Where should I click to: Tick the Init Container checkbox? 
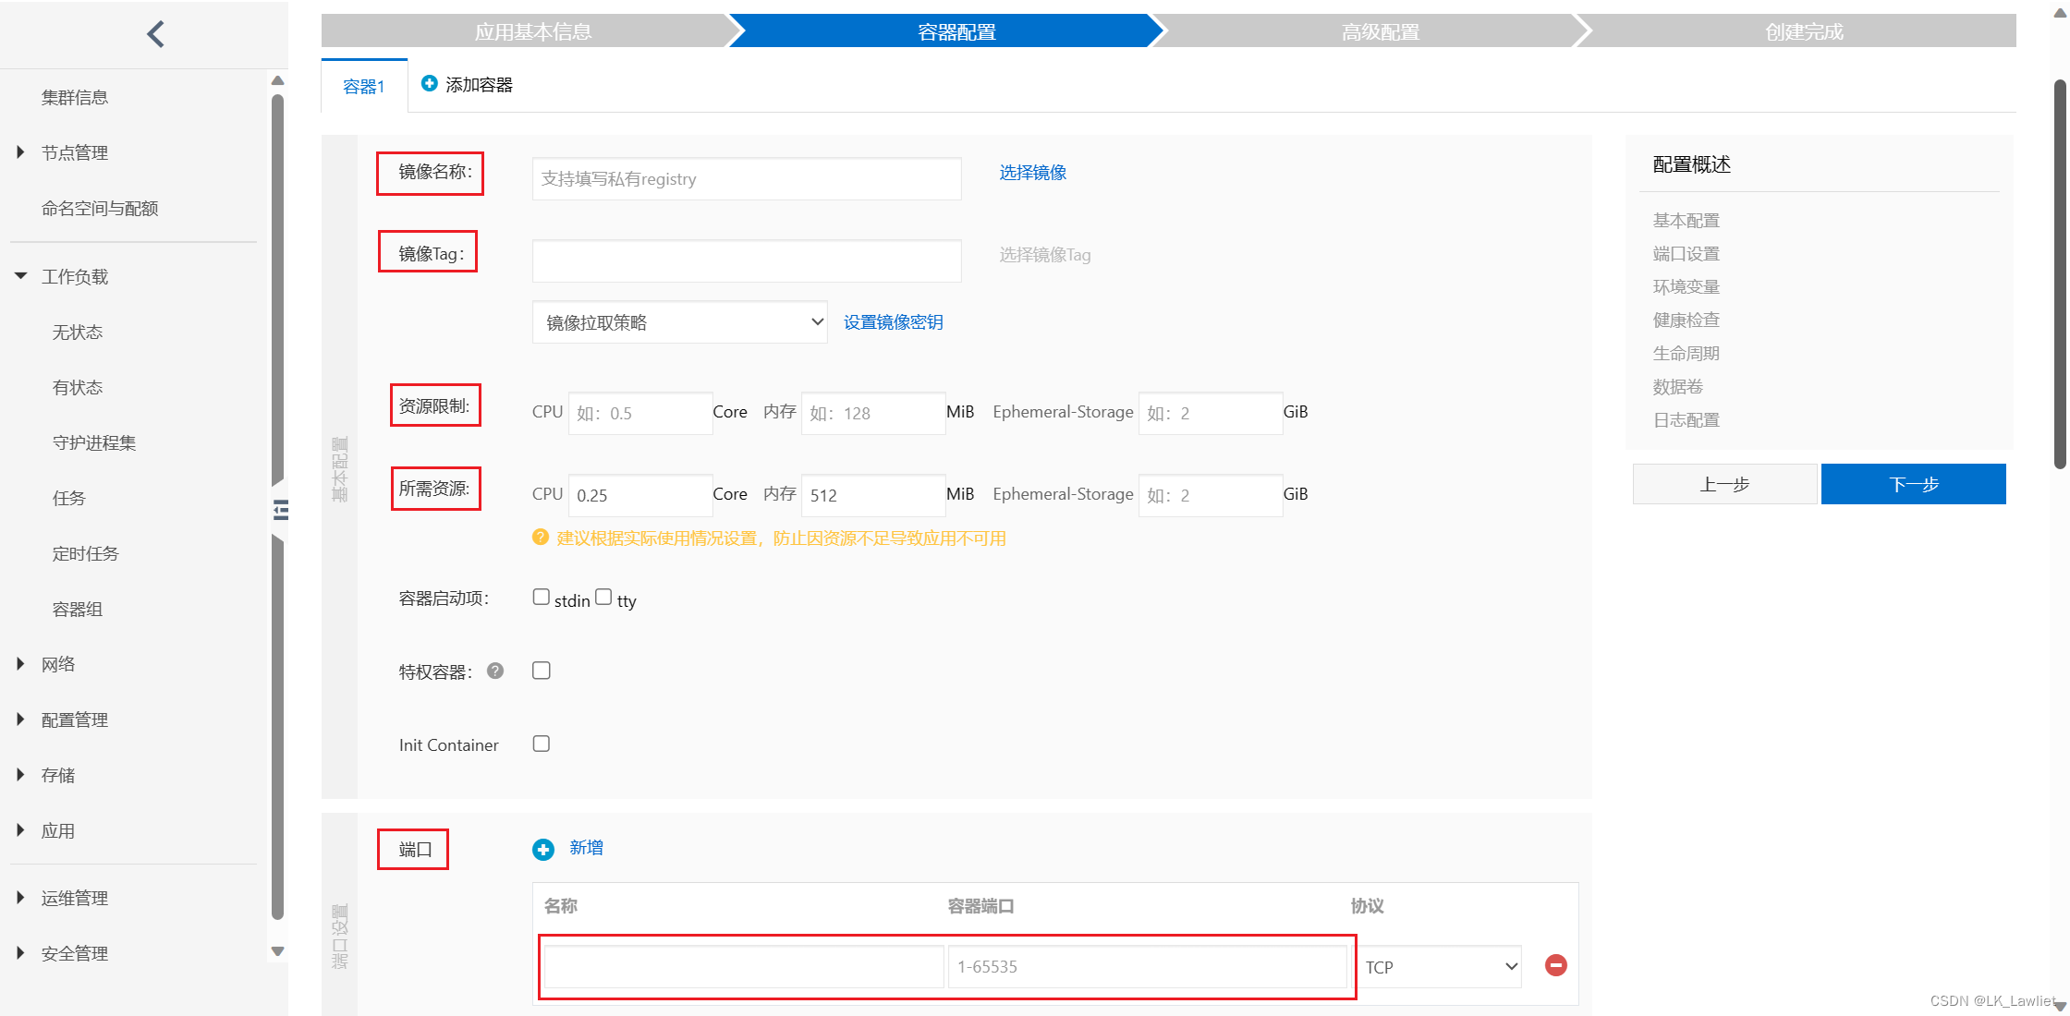tap(542, 744)
